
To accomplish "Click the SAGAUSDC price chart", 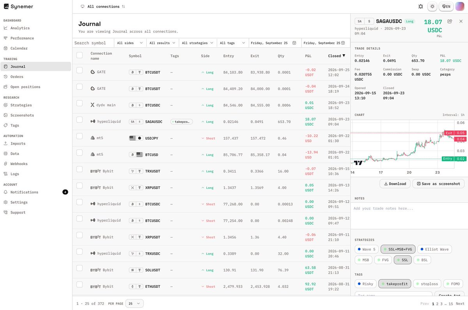I will tap(402, 144).
